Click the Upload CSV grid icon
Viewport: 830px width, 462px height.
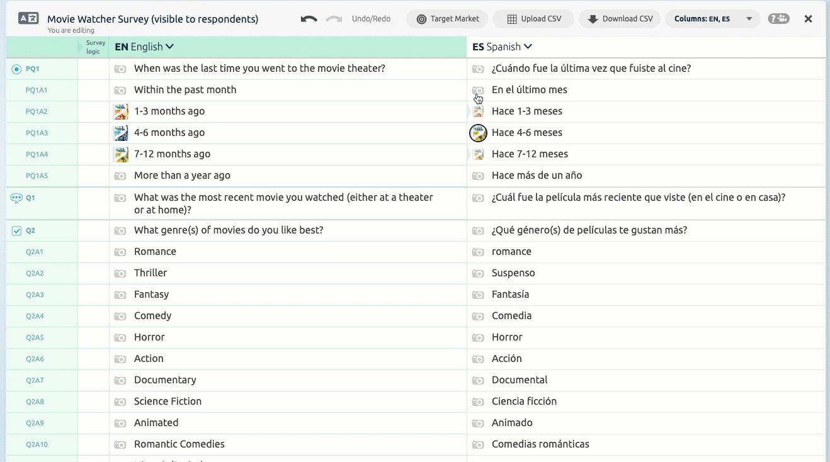[x=511, y=18]
